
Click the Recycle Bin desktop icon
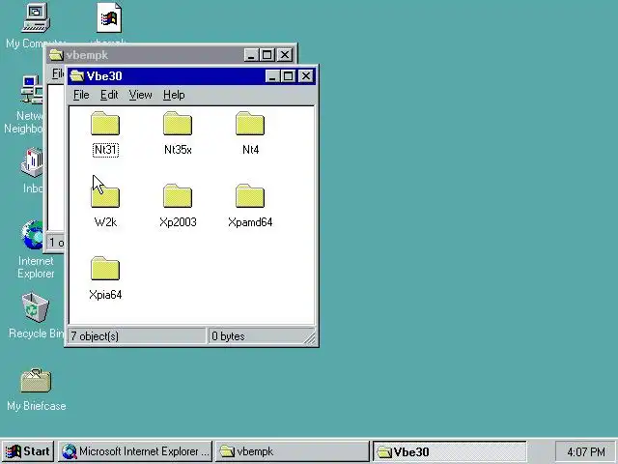coord(36,307)
